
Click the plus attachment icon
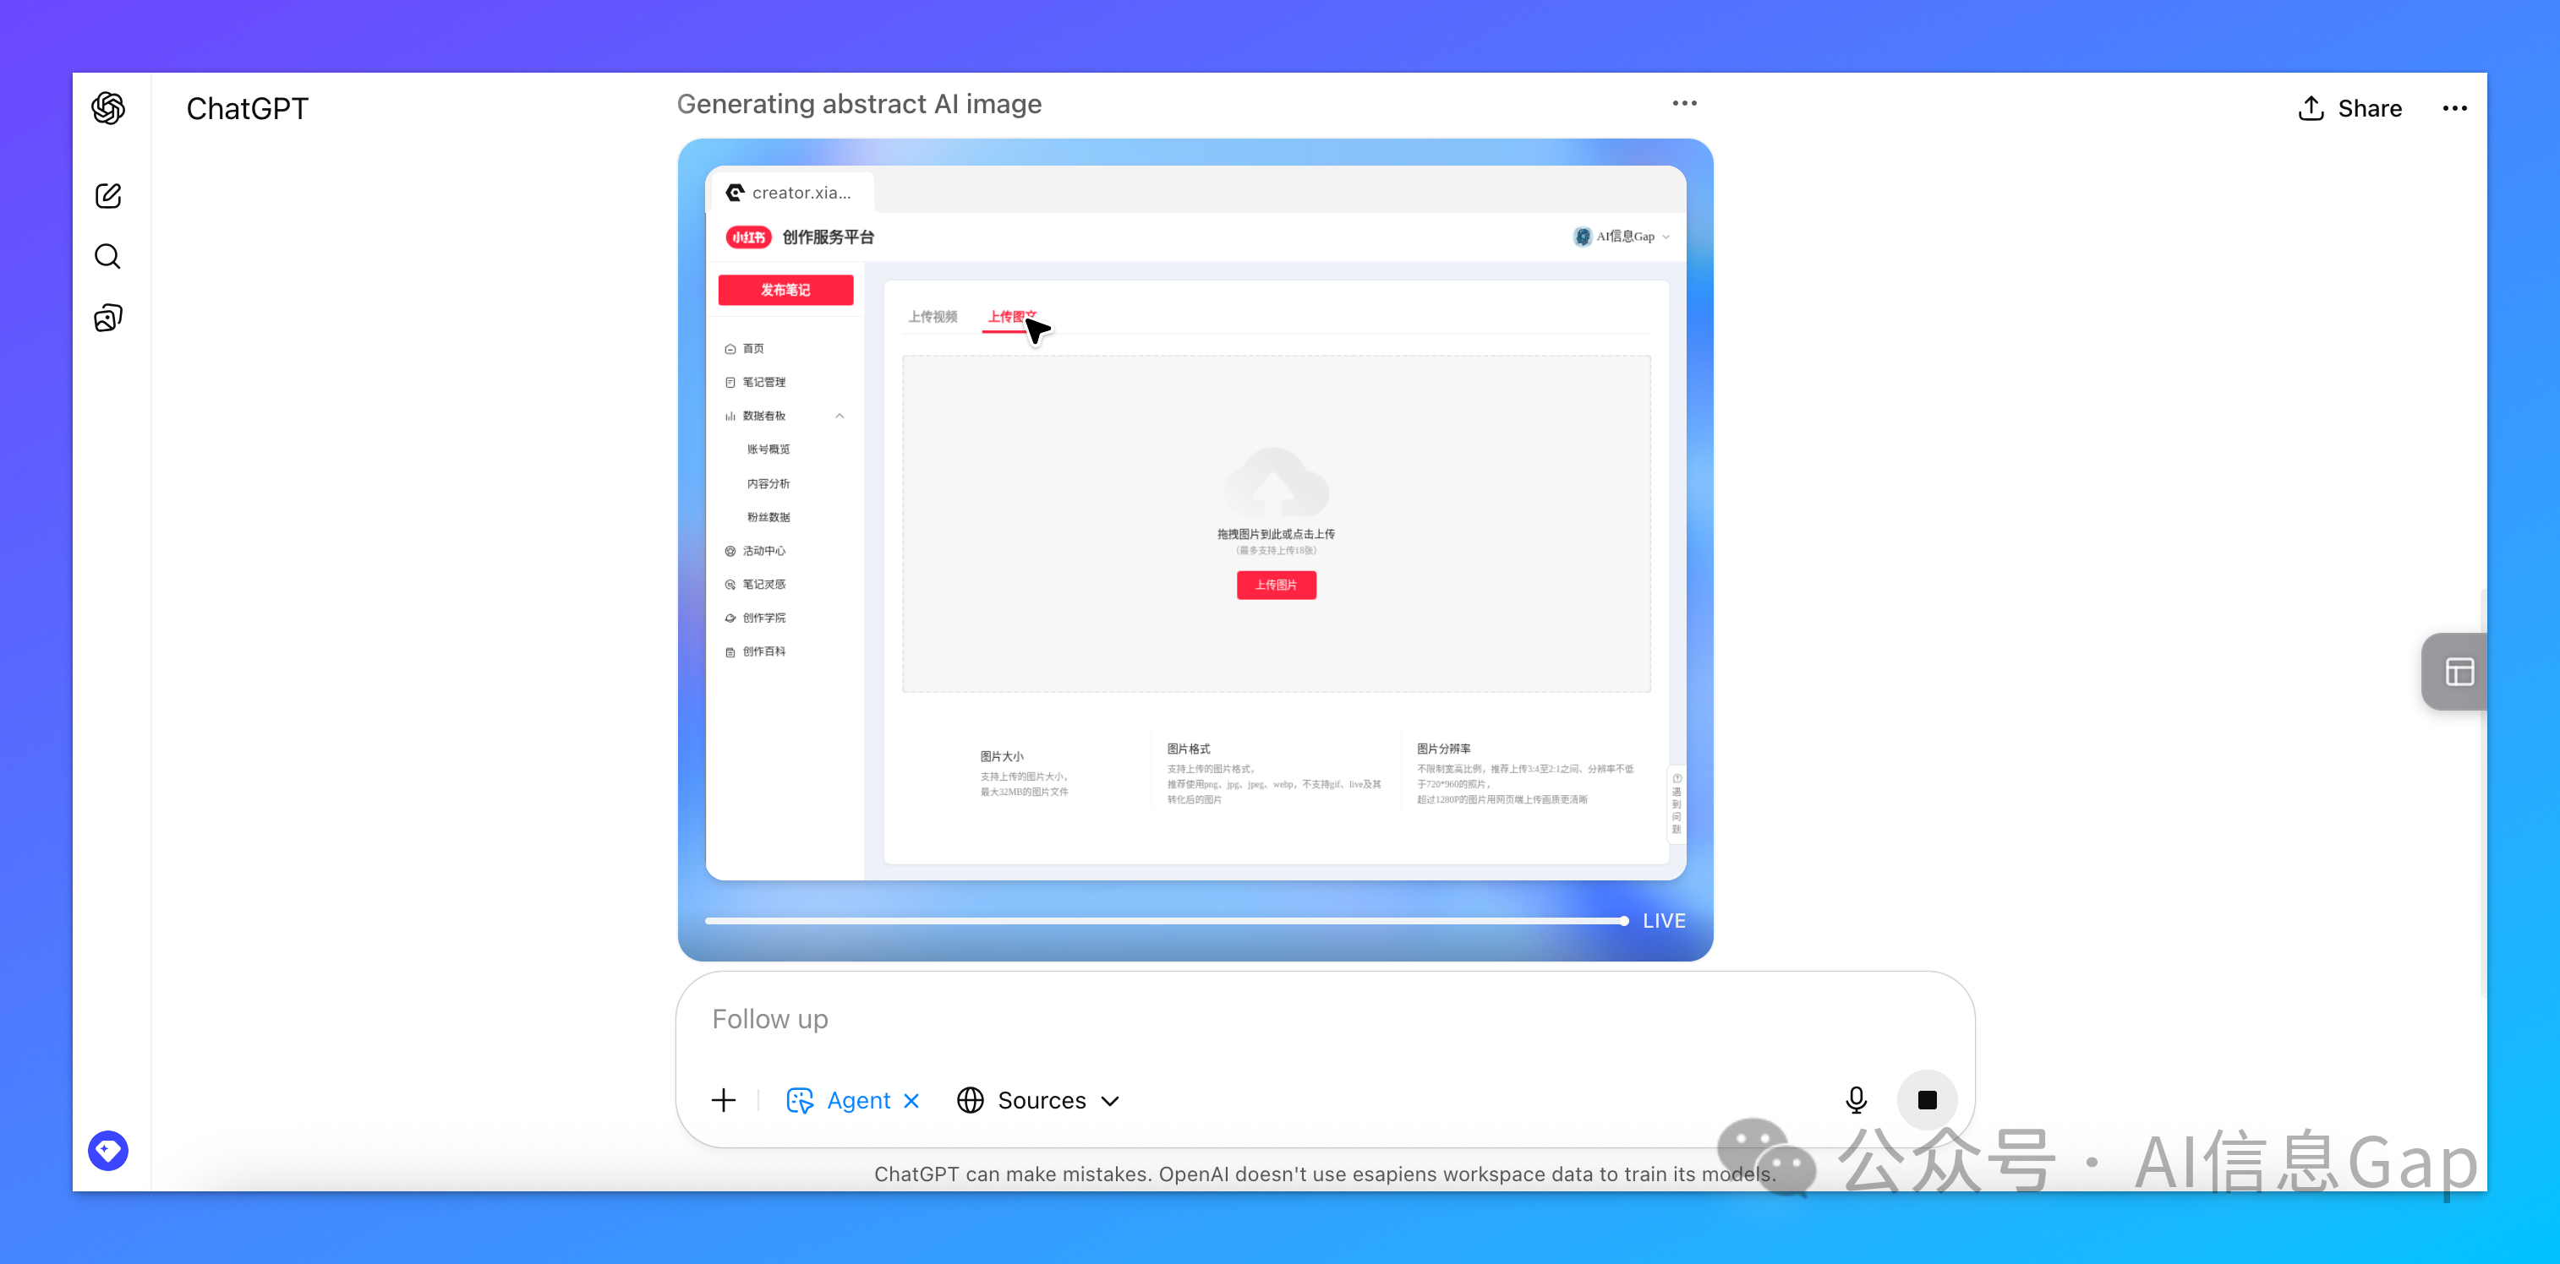(724, 1100)
